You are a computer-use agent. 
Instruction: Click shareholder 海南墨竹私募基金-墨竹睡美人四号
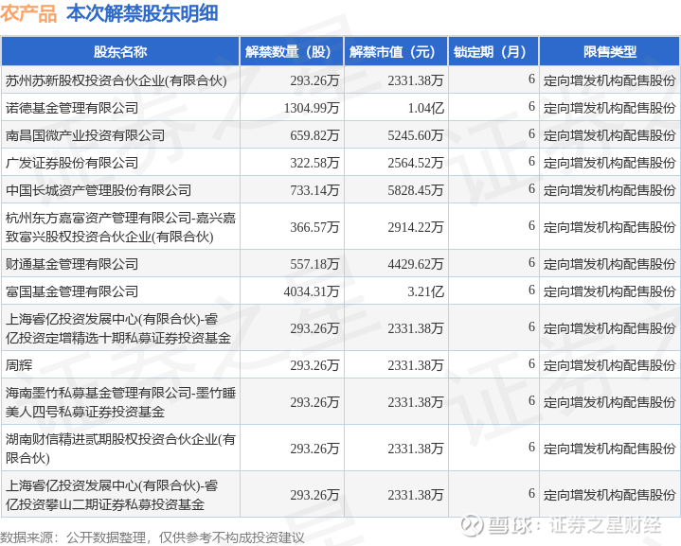(120, 402)
